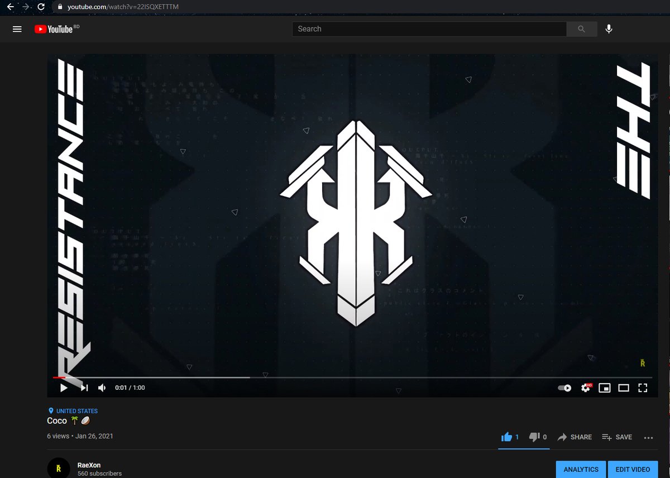Mute the video volume speaker icon
Image resolution: width=670 pixels, height=478 pixels.
click(102, 388)
